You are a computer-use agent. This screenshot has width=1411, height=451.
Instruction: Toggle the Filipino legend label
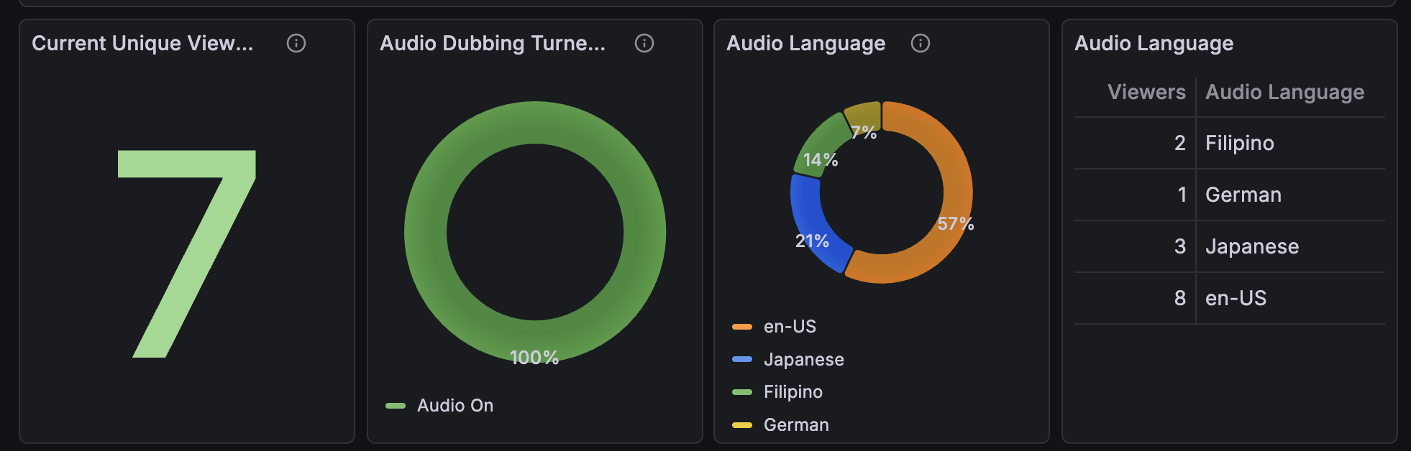793,392
